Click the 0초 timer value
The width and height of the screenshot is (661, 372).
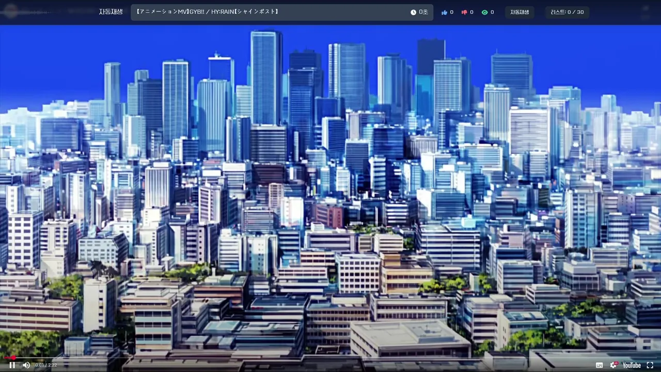click(423, 12)
